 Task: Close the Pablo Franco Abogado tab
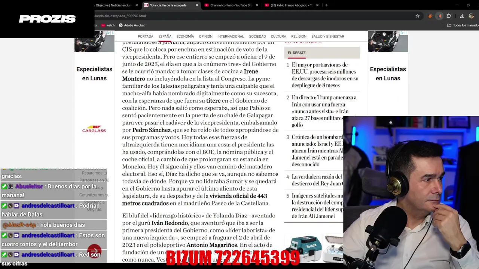317,5
